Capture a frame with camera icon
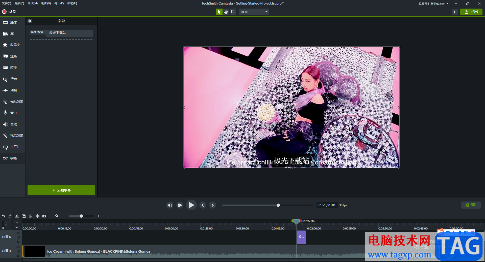 (44, 216)
